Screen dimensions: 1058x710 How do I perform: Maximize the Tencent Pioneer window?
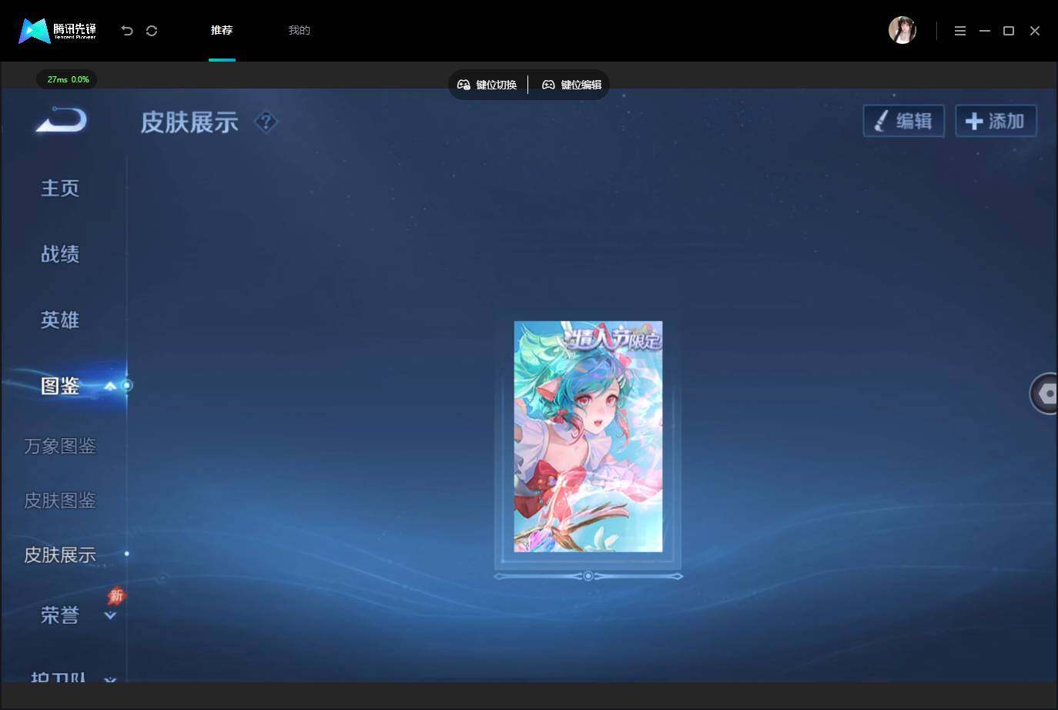click(x=1009, y=31)
